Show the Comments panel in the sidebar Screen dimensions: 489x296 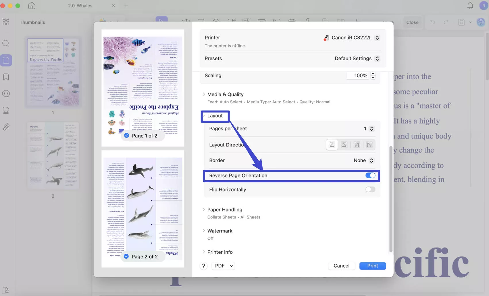[x=6, y=93]
